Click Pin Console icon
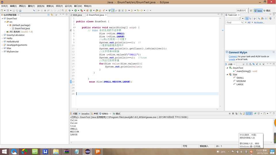The width and height of the screenshot is (276, 155). [255, 114]
